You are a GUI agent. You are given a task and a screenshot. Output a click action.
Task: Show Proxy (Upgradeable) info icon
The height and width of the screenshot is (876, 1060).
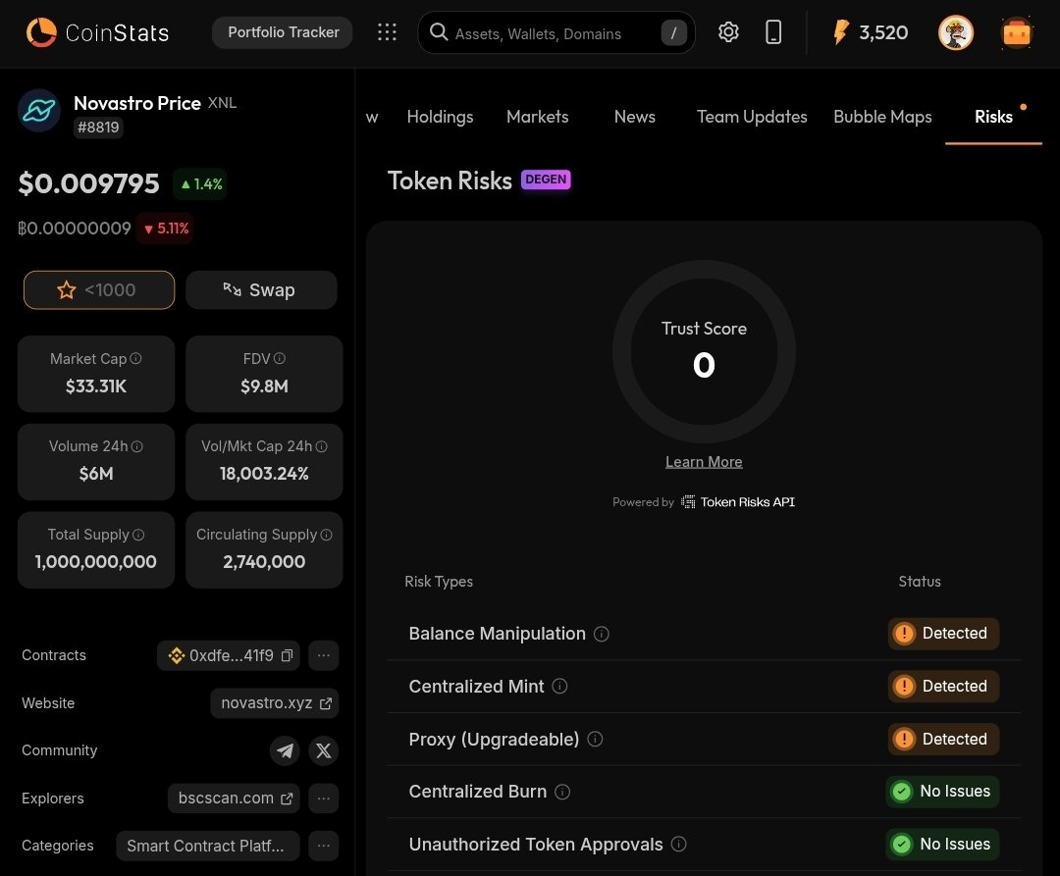(595, 739)
